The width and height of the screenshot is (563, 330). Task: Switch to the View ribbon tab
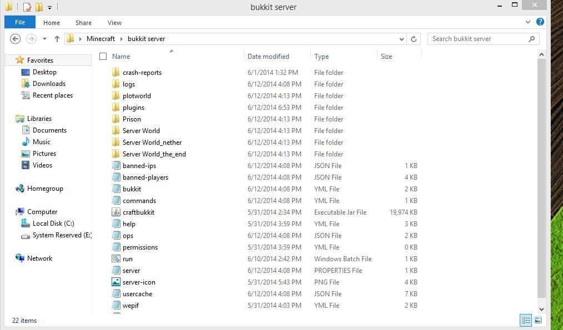coord(114,22)
